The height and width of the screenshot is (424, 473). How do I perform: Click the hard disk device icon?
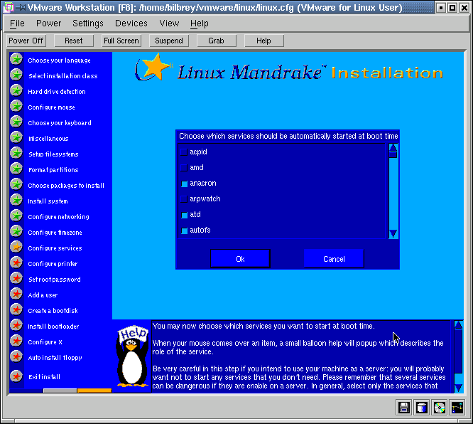(x=422, y=408)
